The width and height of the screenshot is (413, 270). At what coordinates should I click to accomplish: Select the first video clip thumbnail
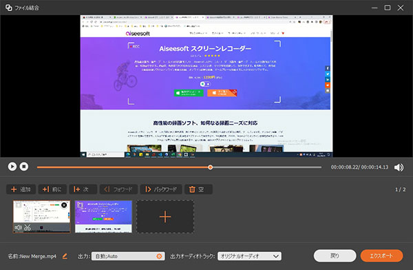coord(42,216)
